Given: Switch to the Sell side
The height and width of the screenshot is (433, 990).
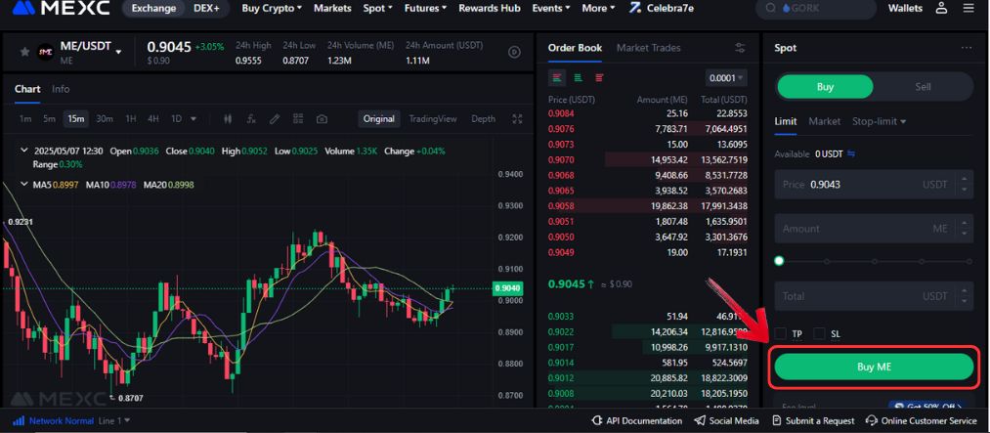Looking at the screenshot, I should pos(924,86).
